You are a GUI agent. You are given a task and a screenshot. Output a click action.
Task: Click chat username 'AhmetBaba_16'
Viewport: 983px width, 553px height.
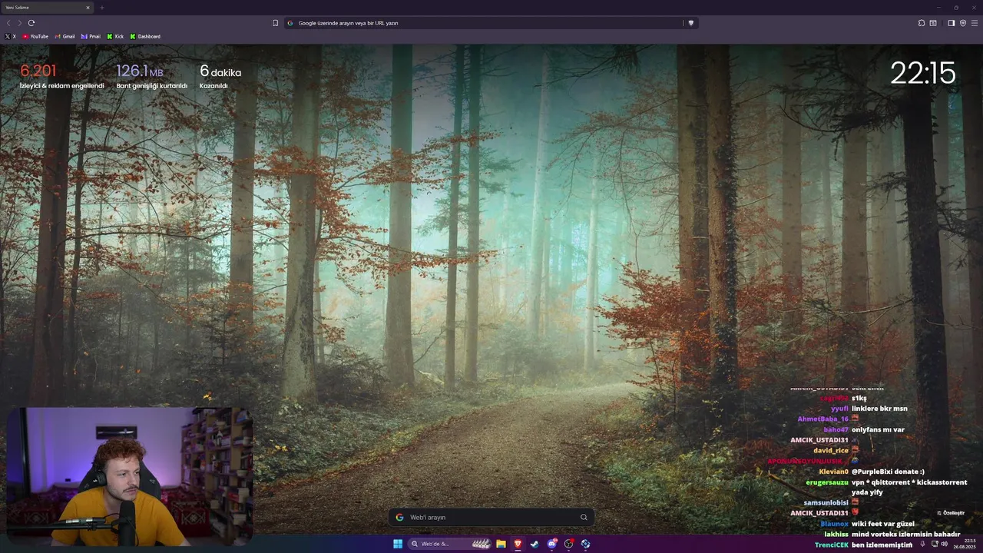point(823,419)
